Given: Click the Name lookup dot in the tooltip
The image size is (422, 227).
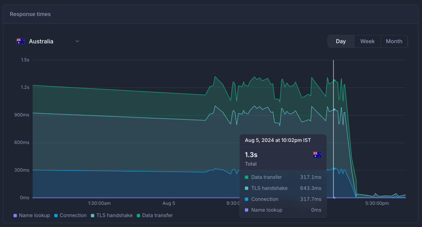Looking at the screenshot, I should click(x=246, y=210).
